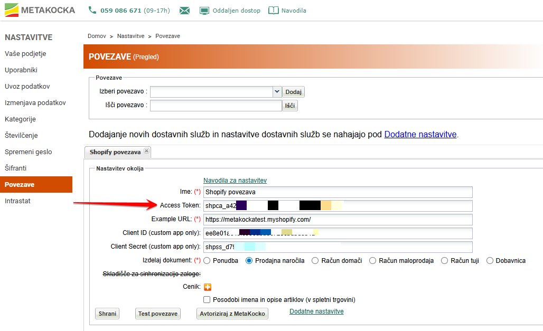Select the Račun domači radio button
The height and width of the screenshot is (331, 543).
point(315,261)
